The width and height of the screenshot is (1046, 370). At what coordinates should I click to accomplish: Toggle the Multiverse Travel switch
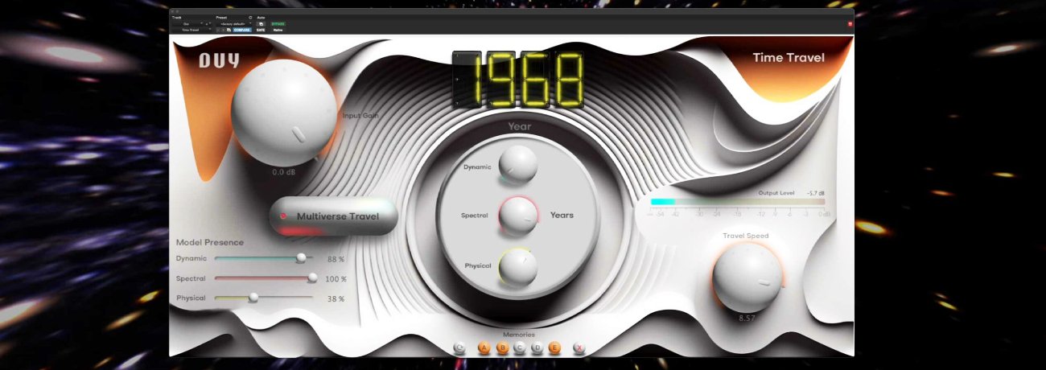[334, 216]
